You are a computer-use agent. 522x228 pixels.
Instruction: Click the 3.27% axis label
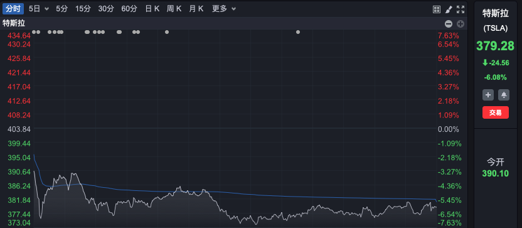coord(448,87)
